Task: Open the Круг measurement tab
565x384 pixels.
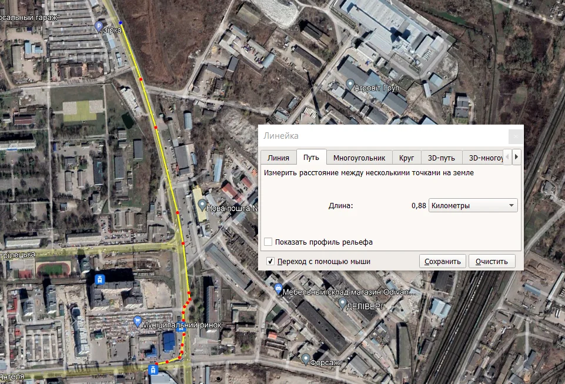Action: 407,158
